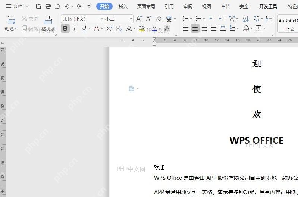Open the 开发工具 tab
The height and width of the screenshot is (197, 298).
(268, 6)
